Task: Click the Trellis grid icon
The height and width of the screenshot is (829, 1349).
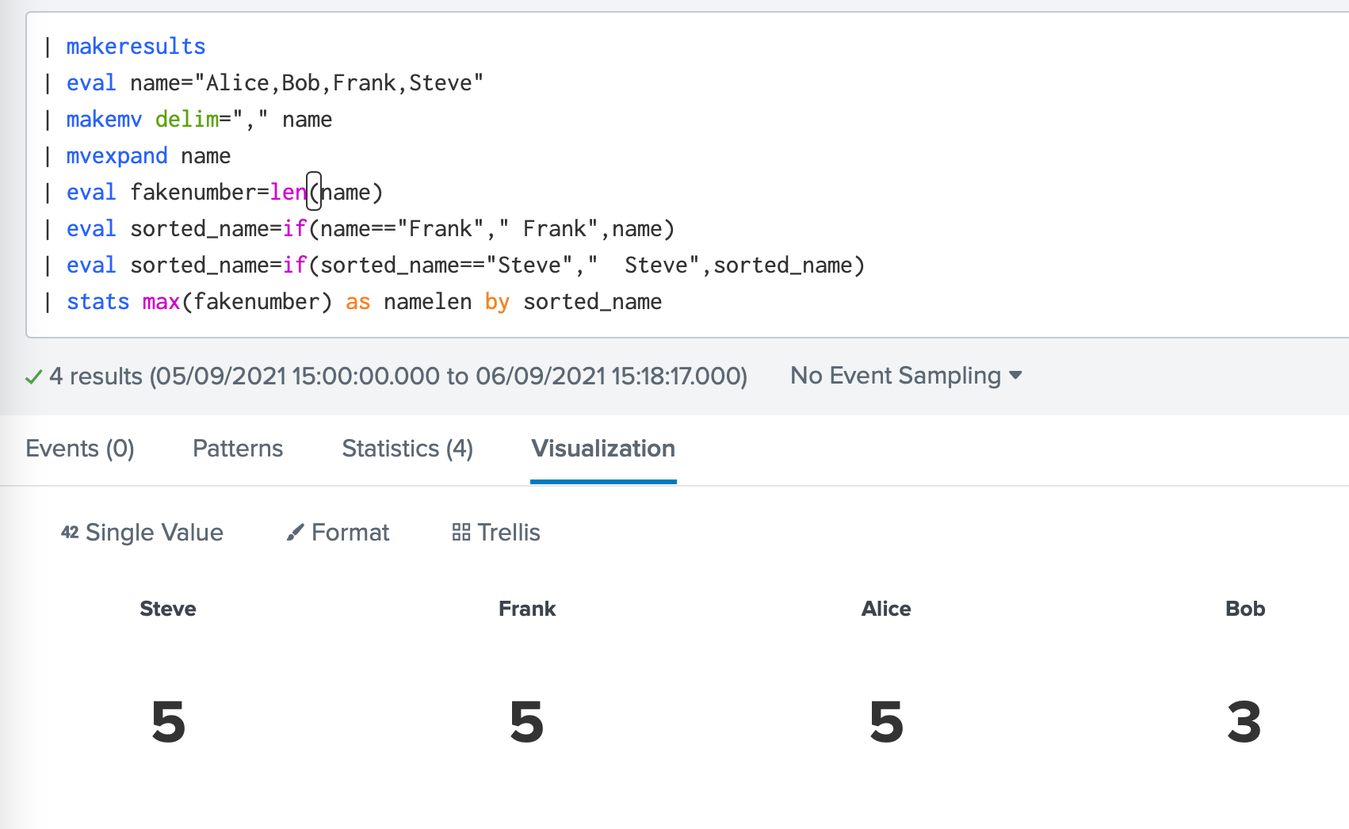Action: point(462,533)
